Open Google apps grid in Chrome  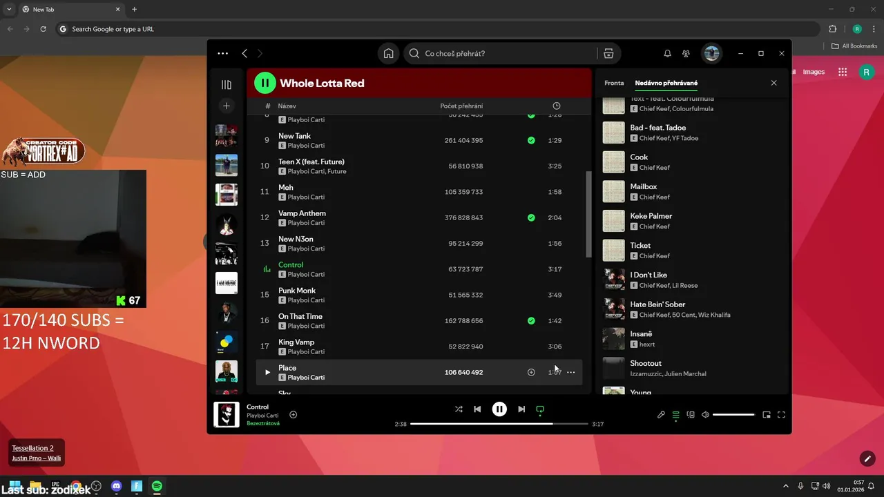[843, 72]
